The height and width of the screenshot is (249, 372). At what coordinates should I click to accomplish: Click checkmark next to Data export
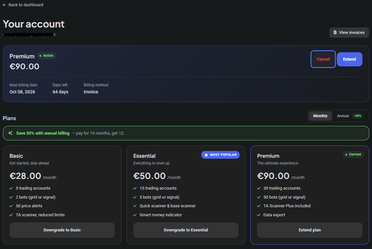(x=259, y=215)
